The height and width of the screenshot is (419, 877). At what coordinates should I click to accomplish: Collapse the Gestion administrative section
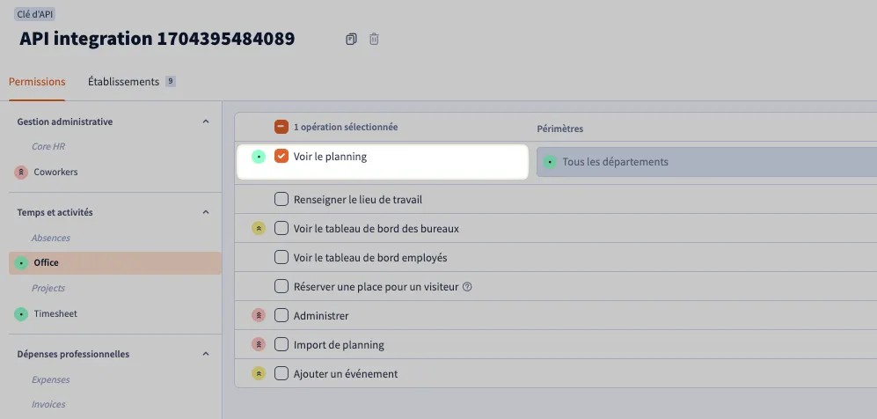(206, 121)
